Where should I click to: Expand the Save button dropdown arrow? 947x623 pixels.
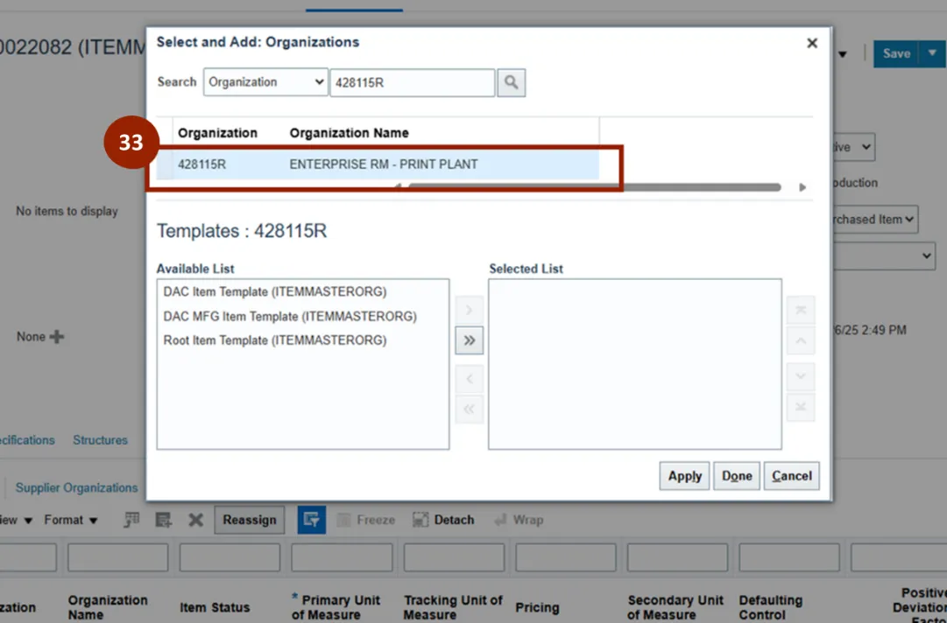tap(931, 53)
